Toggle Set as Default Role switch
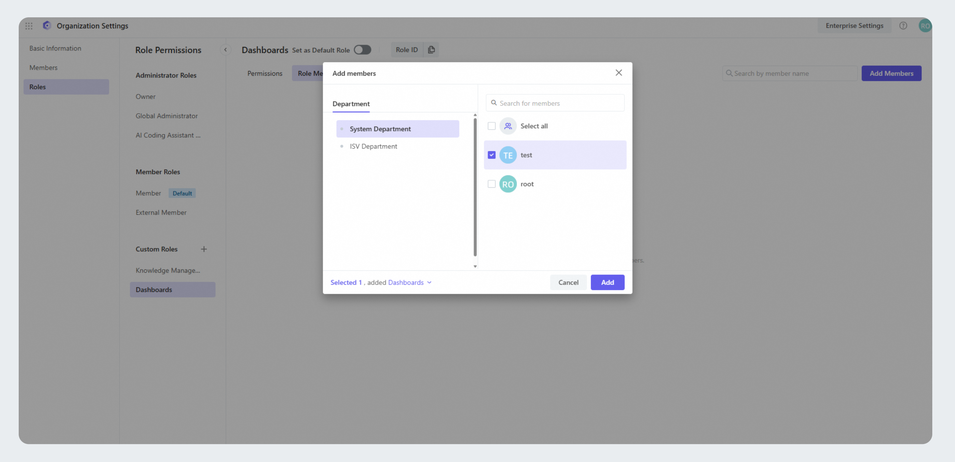This screenshot has height=462, width=955. click(x=362, y=50)
